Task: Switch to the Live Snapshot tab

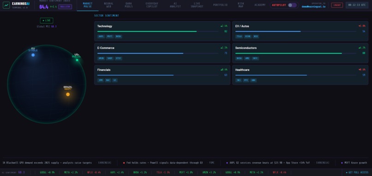Action: tap(197, 5)
